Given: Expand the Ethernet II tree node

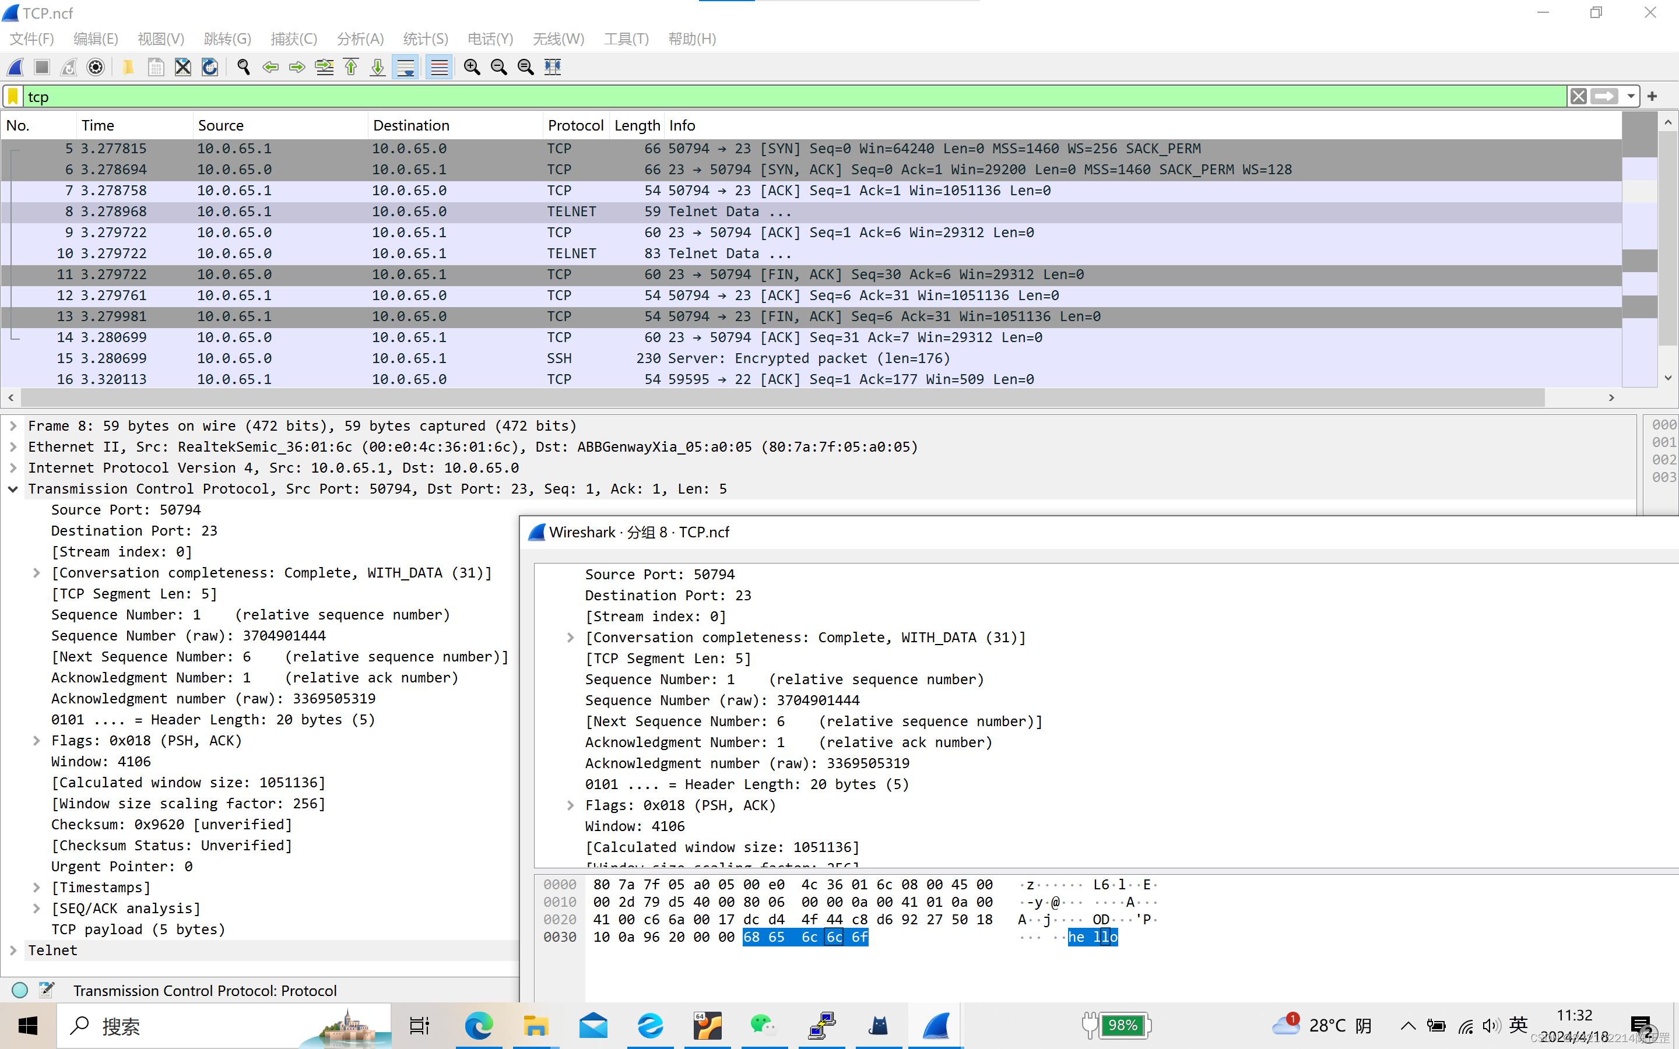Looking at the screenshot, I should click(x=13, y=447).
